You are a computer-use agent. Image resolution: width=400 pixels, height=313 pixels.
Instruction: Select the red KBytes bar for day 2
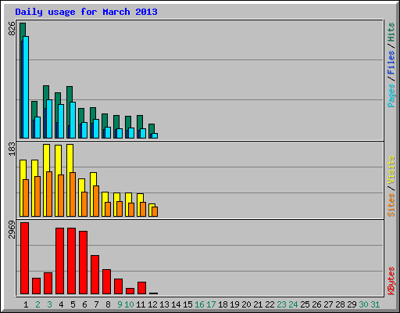click(36, 286)
